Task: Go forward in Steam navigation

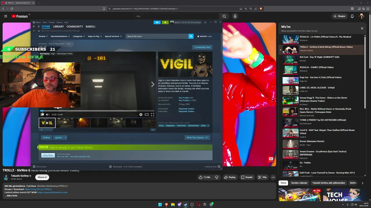Action: 38,27
